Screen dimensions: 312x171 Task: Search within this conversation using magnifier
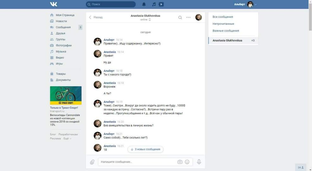coord(180,17)
